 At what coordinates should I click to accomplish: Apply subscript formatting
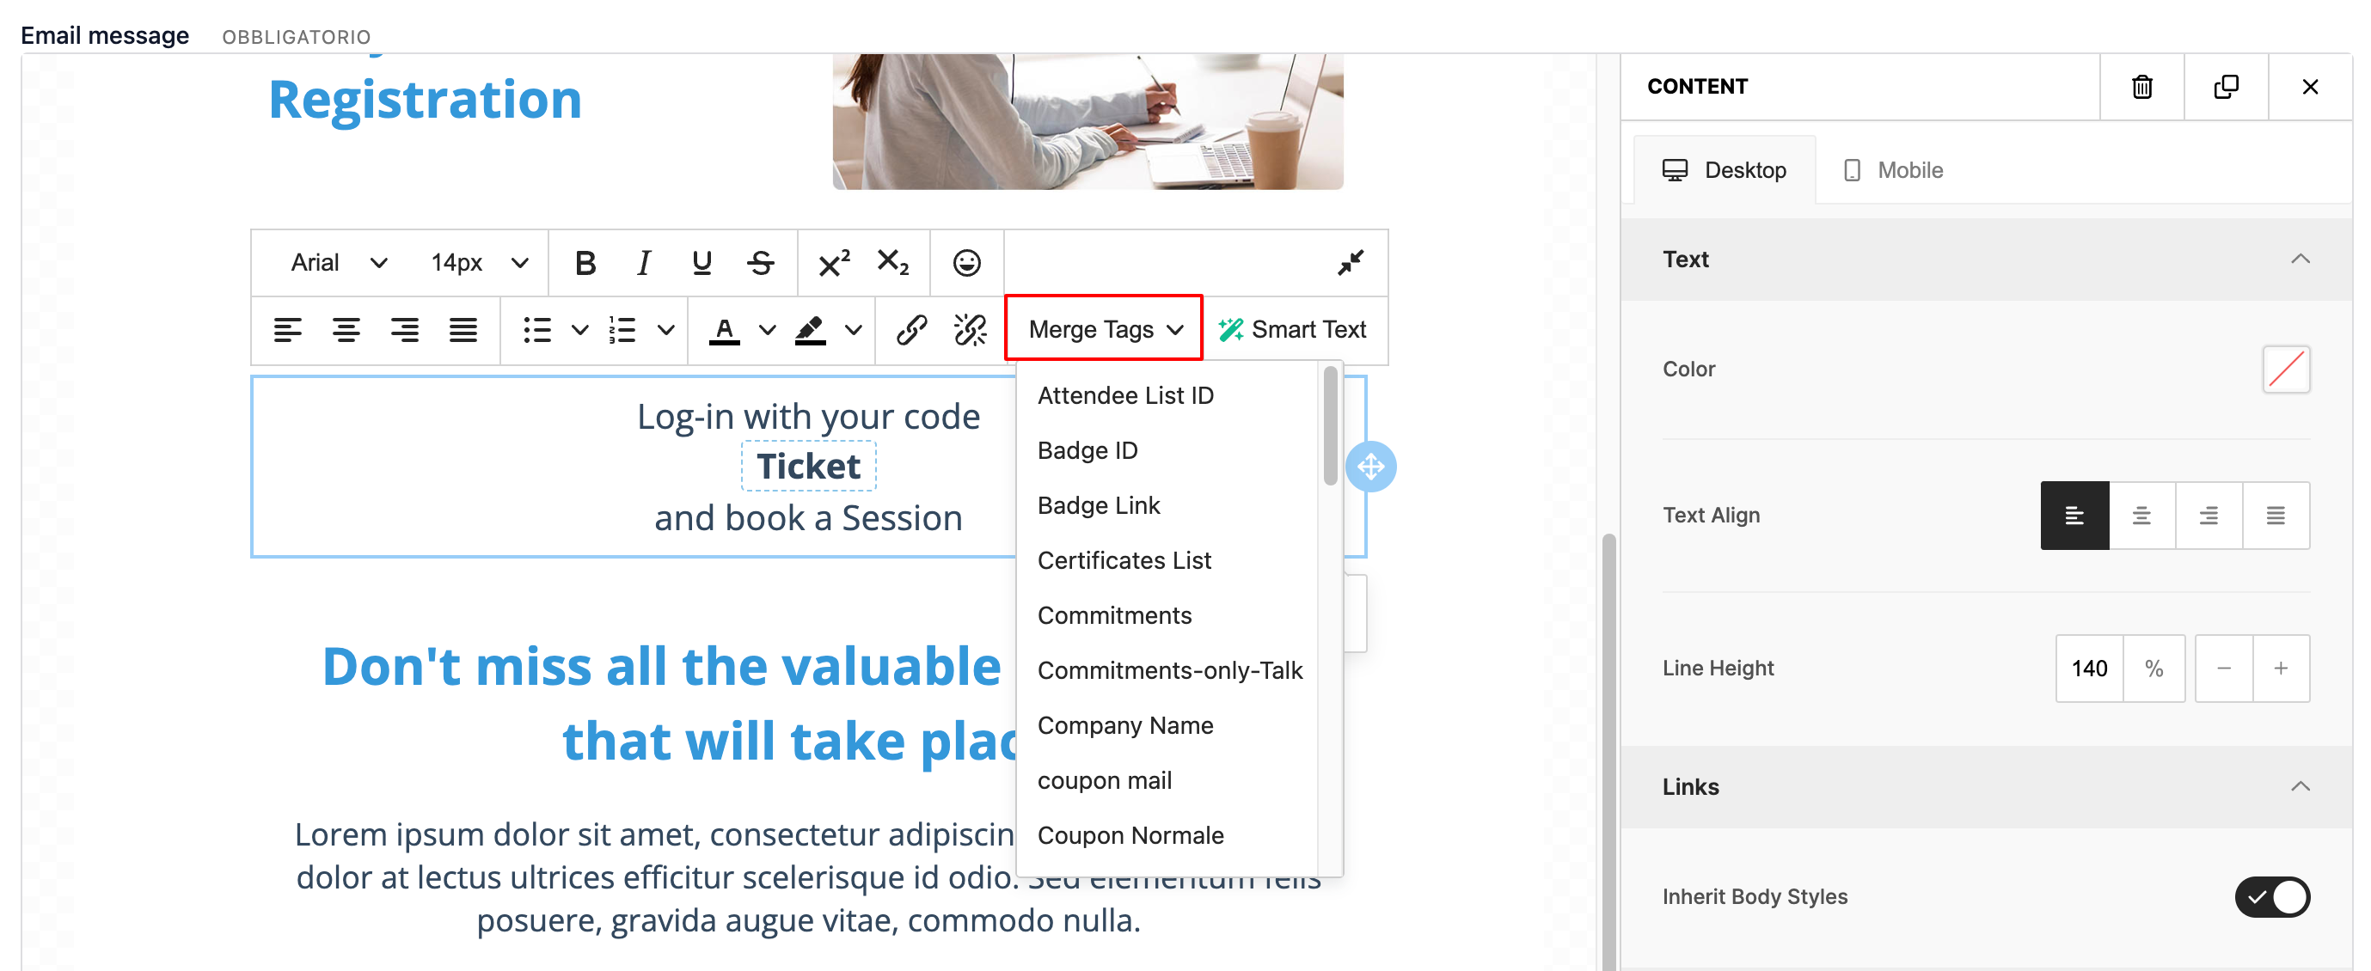pos(893,263)
